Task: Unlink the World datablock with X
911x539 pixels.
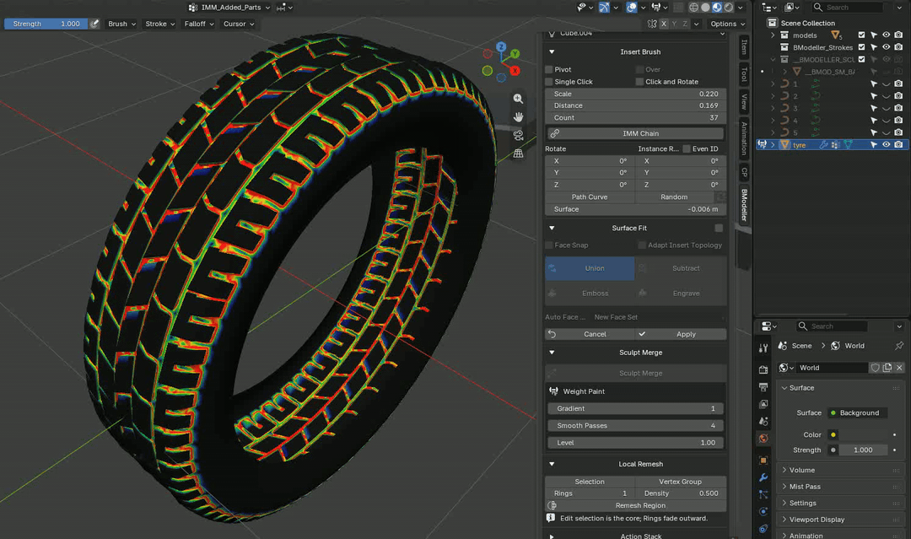Action: pos(899,368)
